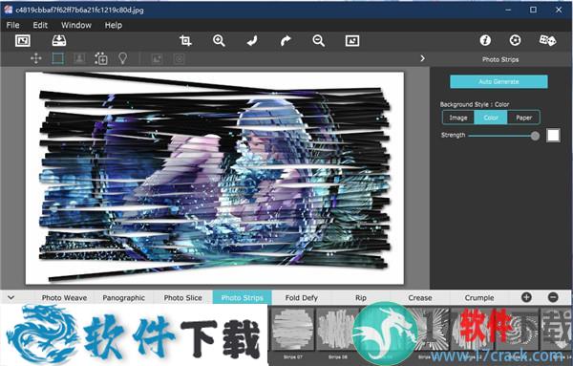This screenshot has height=366, width=573.
Task: Switch to the Crease tab
Action: [x=420, y=297]
